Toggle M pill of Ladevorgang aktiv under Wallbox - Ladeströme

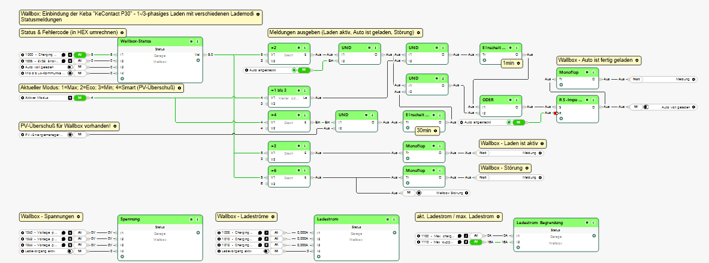click(x=276, y=251)
